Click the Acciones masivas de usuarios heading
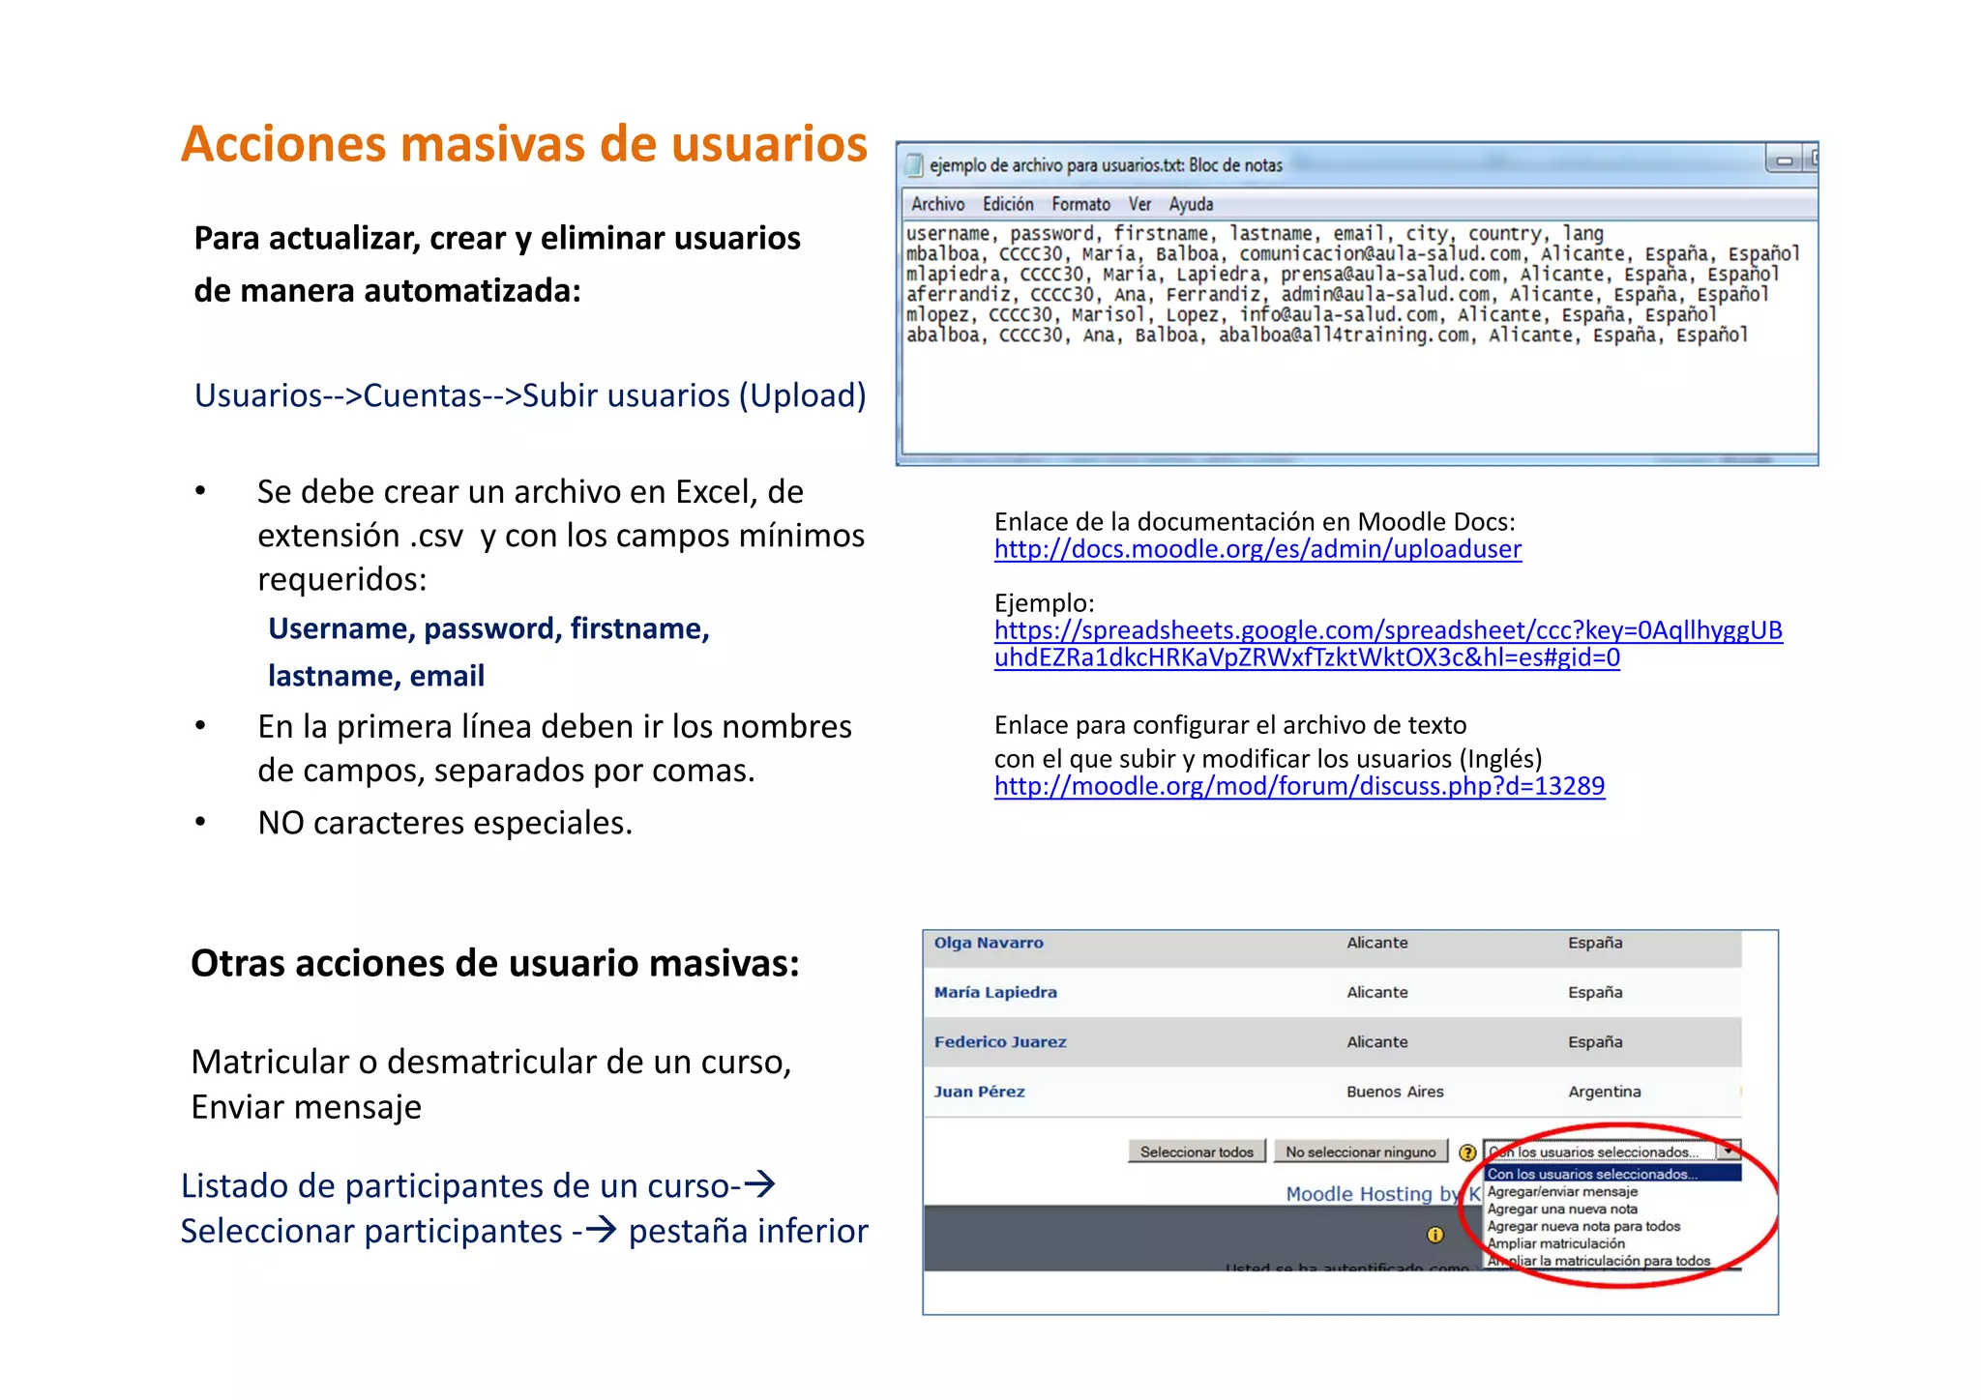This screenshot has height=1400, width=1981. [524, 143]
